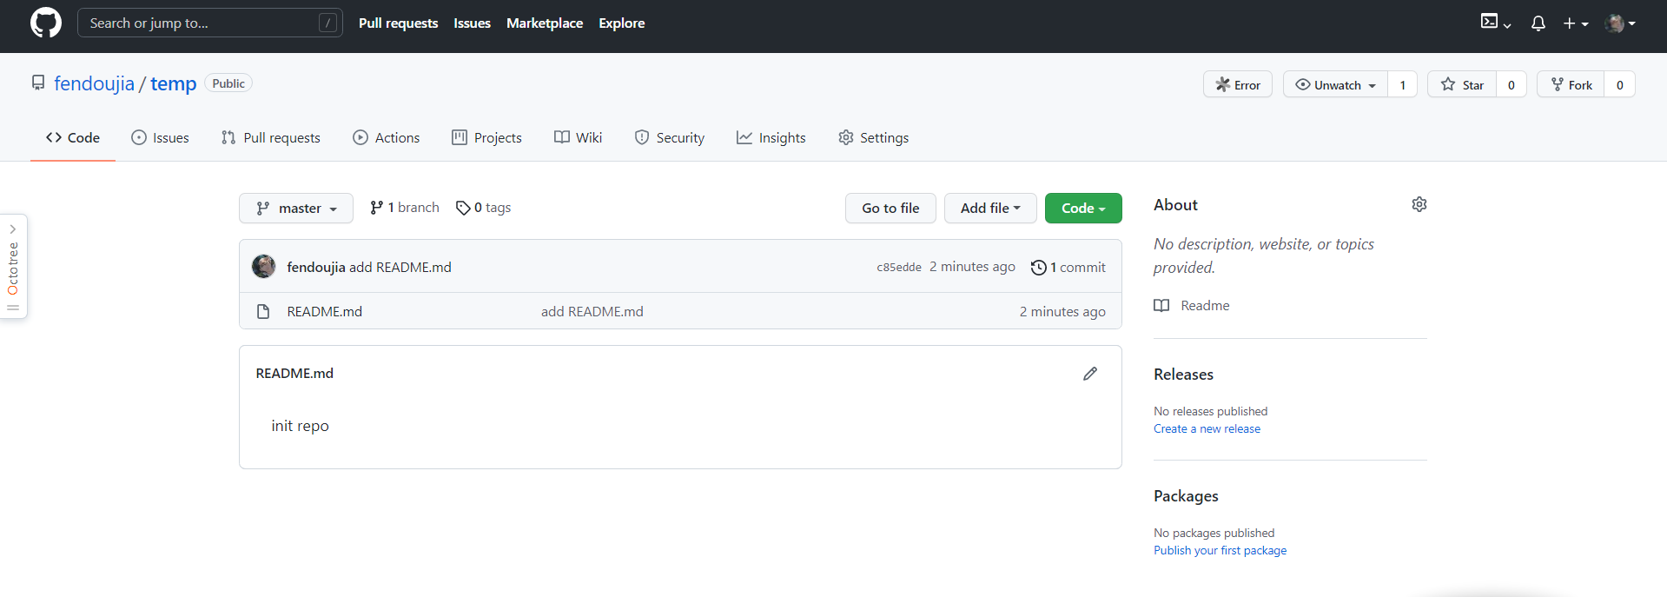The height and width of the screenshot is (597, 1667).
Task: Star the repository
Action: coord(1462,84)
